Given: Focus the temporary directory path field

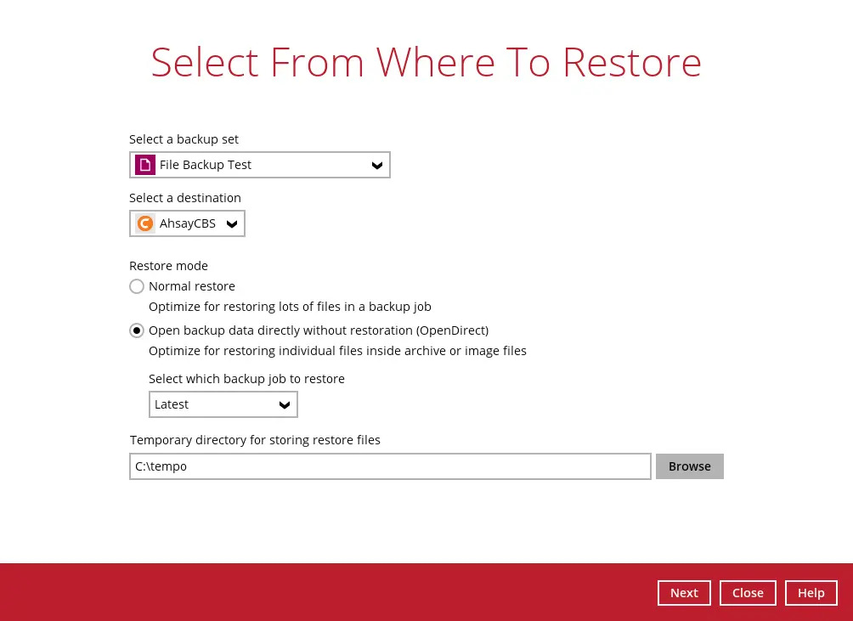Looking at the screenshot, I should click(390, 466).
